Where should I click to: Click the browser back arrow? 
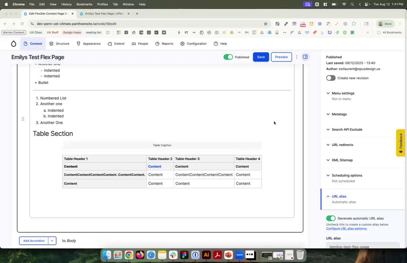[5, 24]
